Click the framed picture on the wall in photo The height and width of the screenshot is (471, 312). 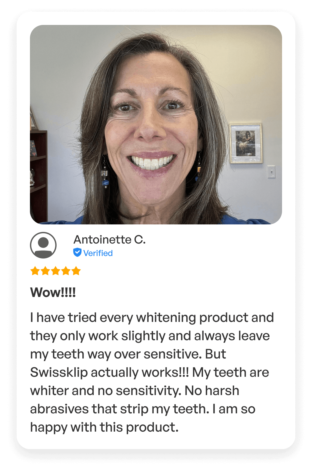(x=246, y=143)
